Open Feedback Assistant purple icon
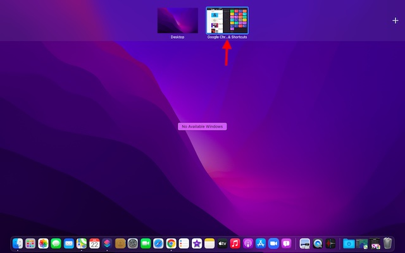405x253 pixels. 286,243
